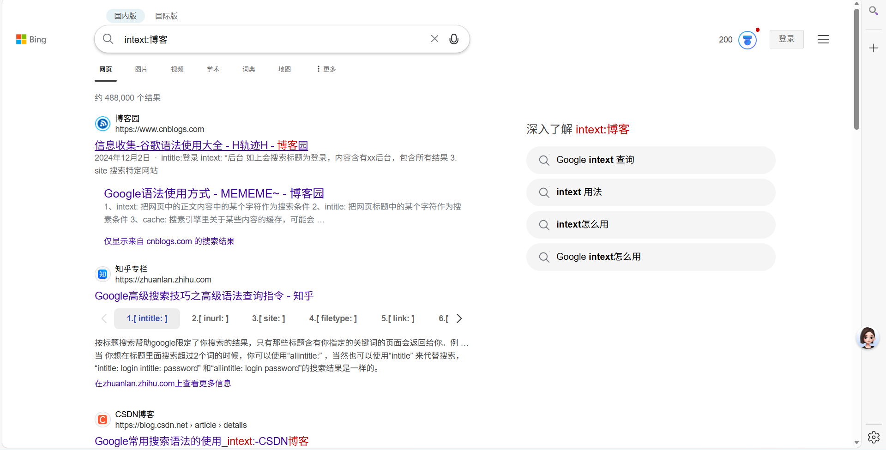Viewport: 886px width, 450px height.
Task: Click the scrollbar down arrow
Action: 856,443
